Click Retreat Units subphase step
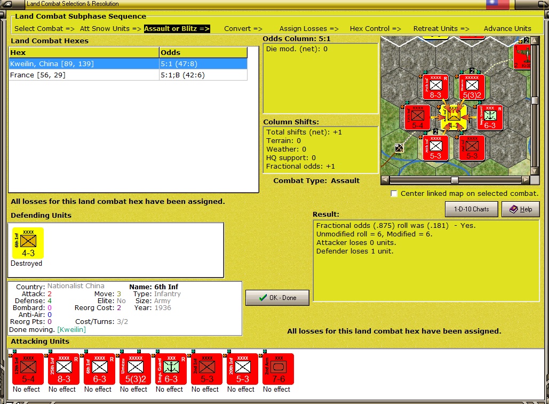Screen dimensions: 549x404 click(x=441, y=29)
